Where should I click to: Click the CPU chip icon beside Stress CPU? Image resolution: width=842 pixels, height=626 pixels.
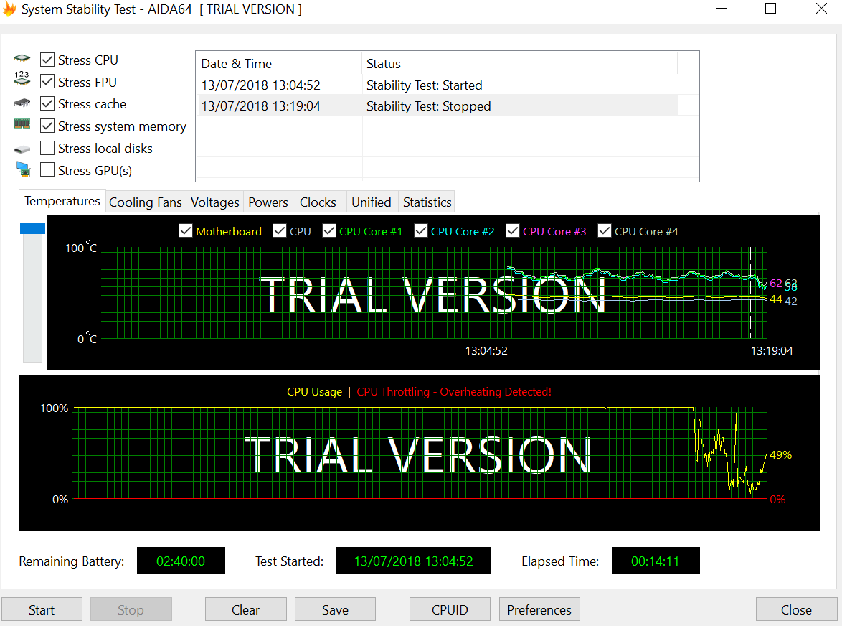pos(22,58)
